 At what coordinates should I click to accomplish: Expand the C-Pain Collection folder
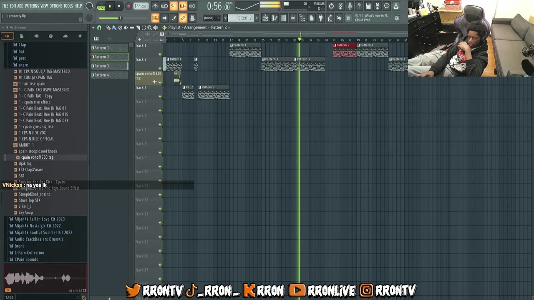click(29, 253)
